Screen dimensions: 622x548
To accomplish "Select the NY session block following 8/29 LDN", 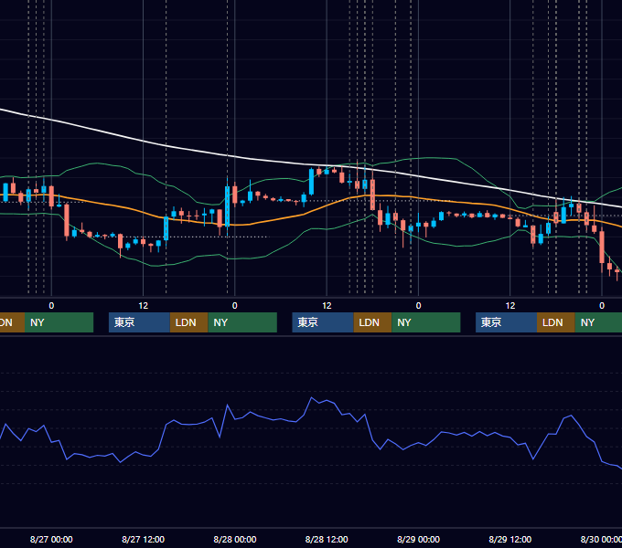I will click(598, 322).
